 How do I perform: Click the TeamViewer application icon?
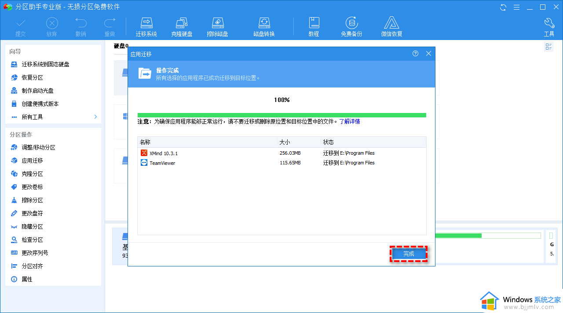pos(144,163)
